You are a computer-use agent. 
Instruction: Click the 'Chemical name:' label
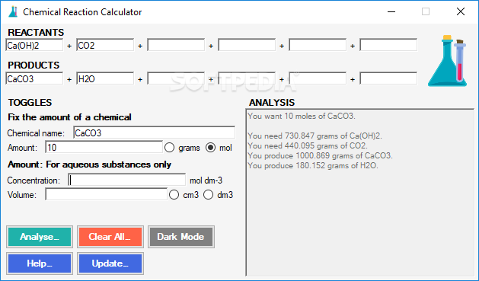click(36, 133)
